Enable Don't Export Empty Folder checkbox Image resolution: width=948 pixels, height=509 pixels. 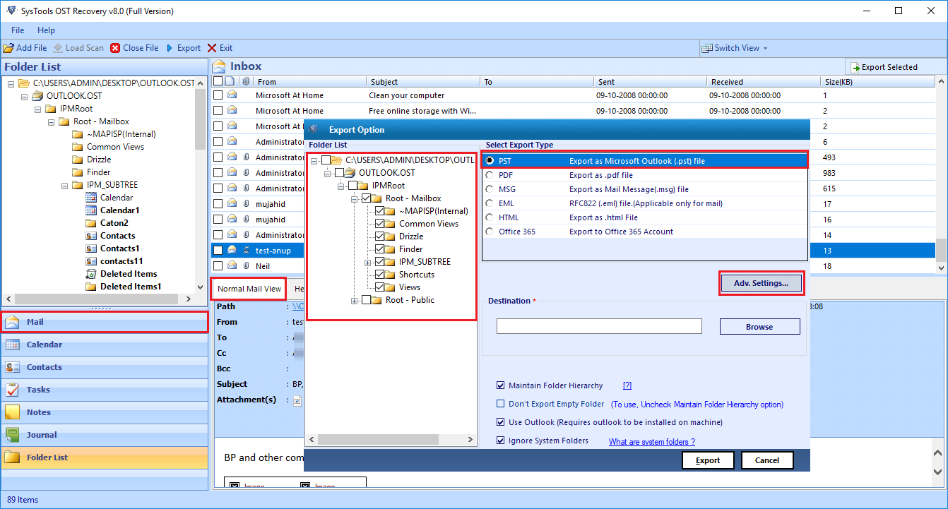tap(501, 405)
